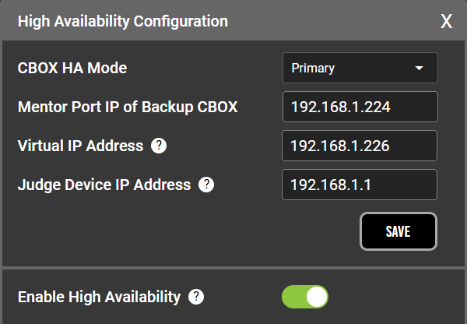The width and height of the screenshot is (467, 324).
Task: Click the Mentor Port IP of Backup CBOX label
Action: pos(128,107)
